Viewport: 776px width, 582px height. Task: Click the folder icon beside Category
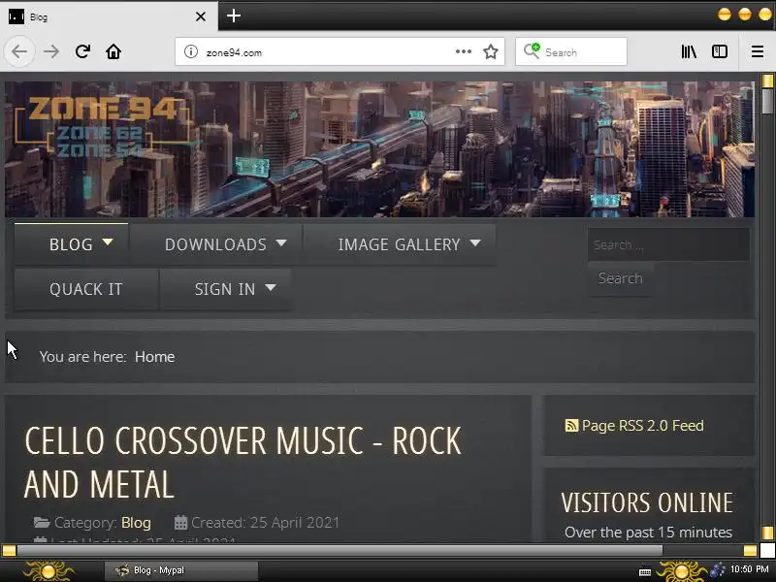tap(42, 522)
